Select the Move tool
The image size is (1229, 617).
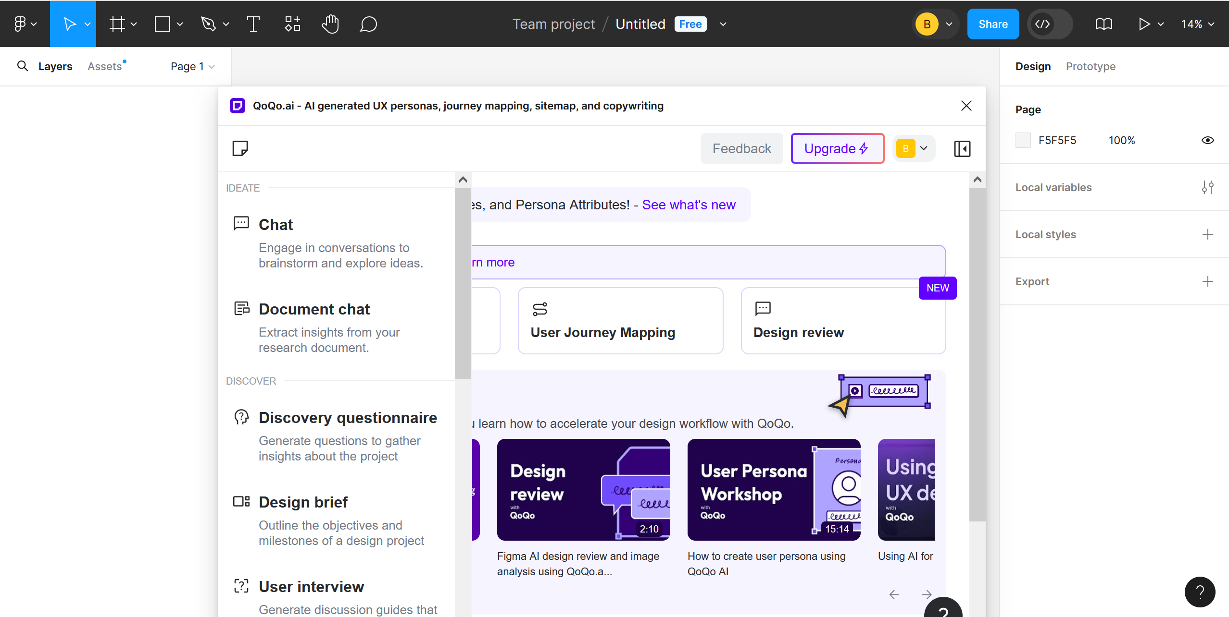[70, 24]
